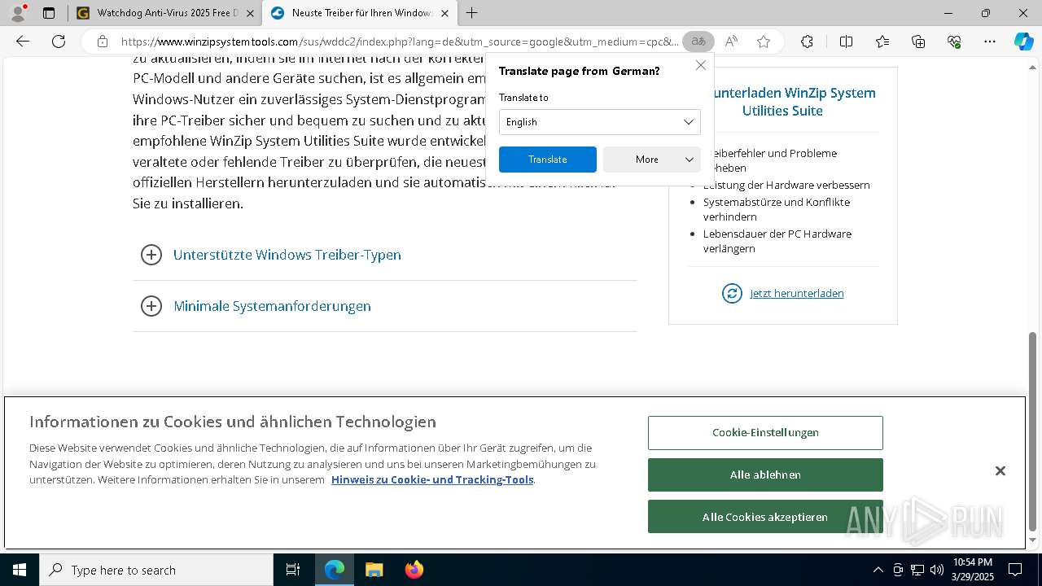The width and height of the screenshot is (1042, 586).
Task: Show hidden system tray icons
Action: click(878, 570)
